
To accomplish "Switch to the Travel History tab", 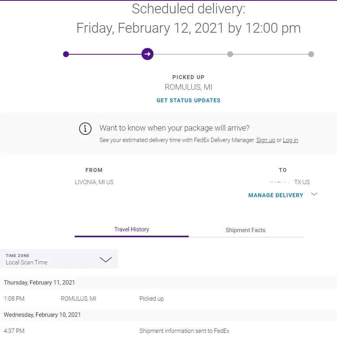I will click(132, 229).
